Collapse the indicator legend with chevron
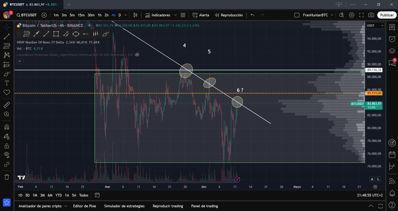Screen dimensions: 398x211 click(x=20, y=61)
